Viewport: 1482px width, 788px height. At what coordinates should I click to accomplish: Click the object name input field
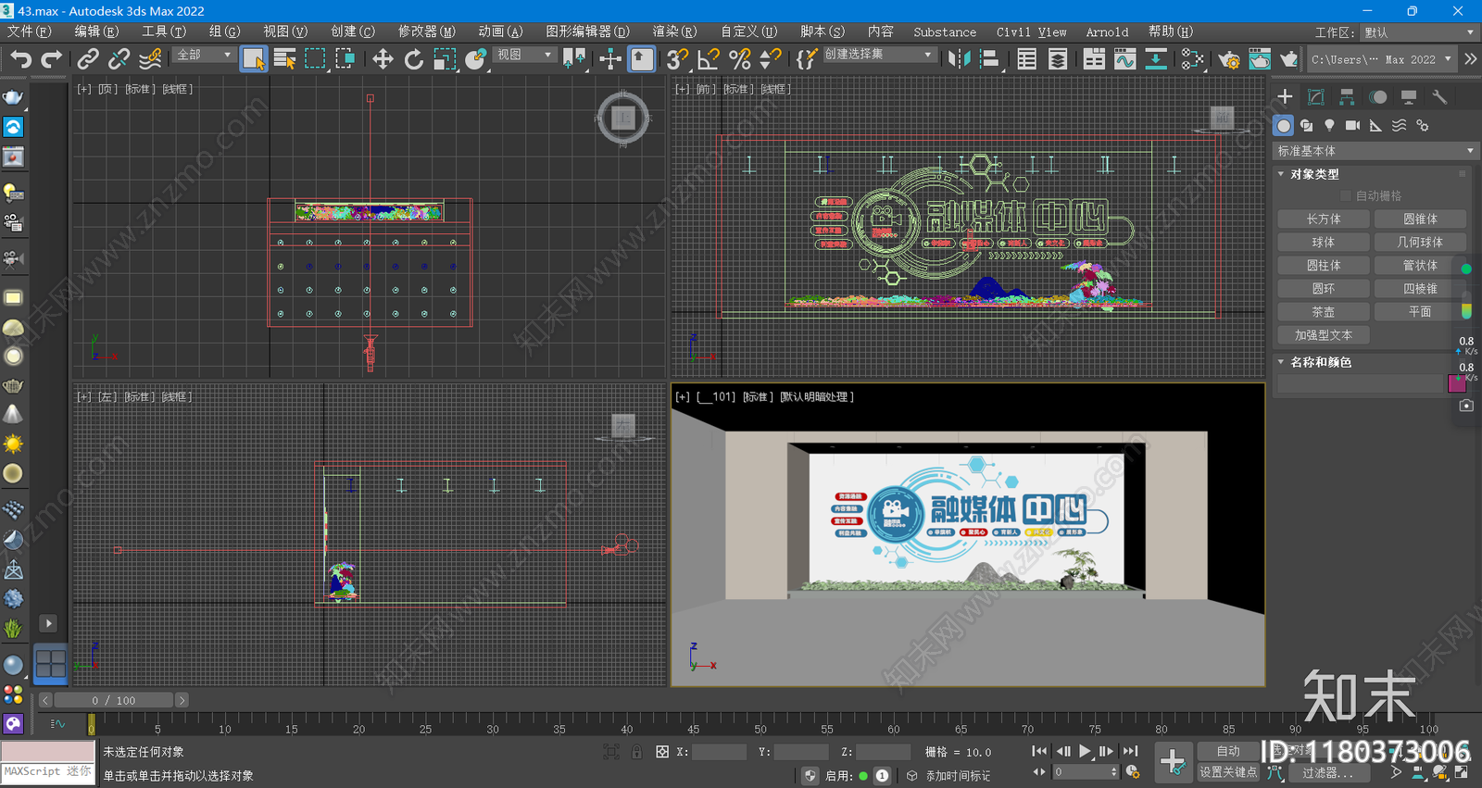[x=1360, y=383]
